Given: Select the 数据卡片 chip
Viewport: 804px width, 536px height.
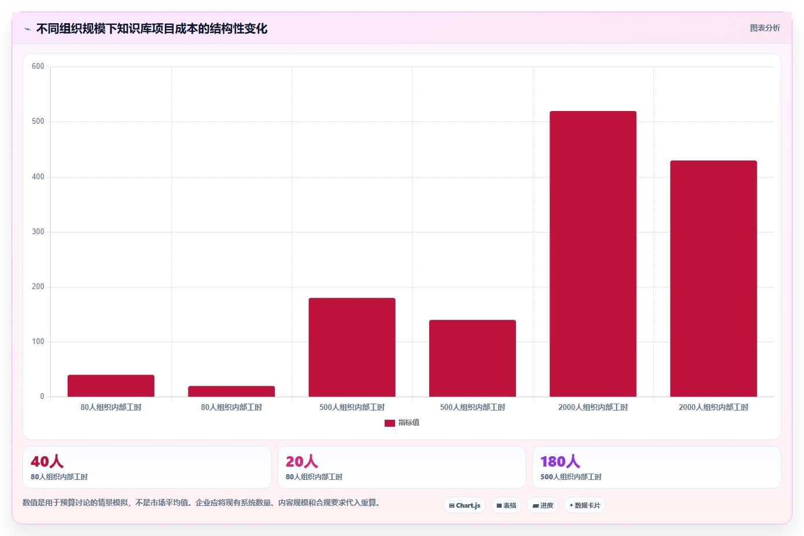Looking at the screenshot, I should [585, 505].
